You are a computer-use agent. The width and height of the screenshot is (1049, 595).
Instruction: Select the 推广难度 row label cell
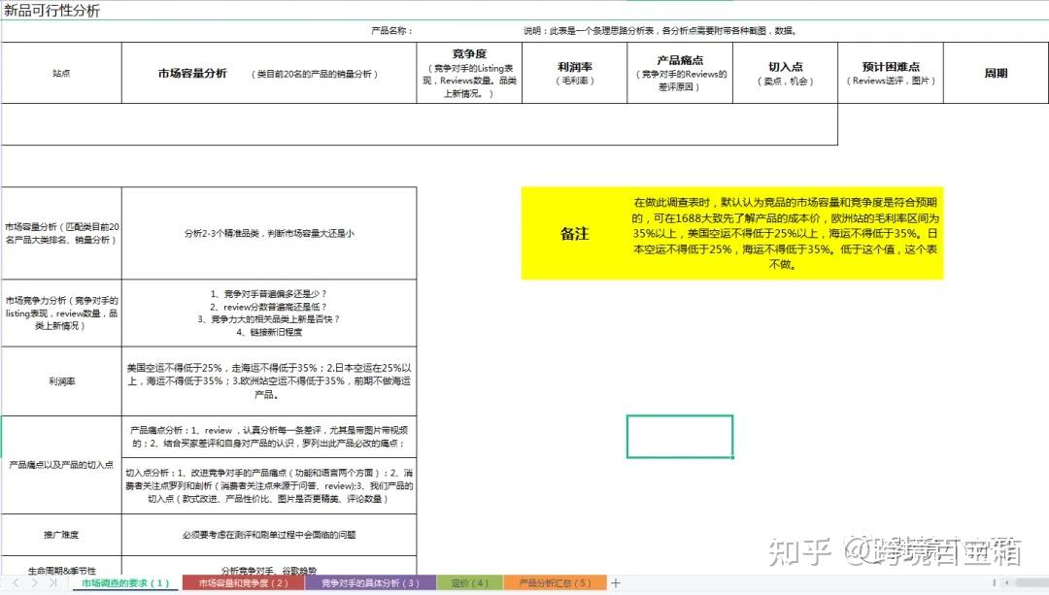[61, 533]
